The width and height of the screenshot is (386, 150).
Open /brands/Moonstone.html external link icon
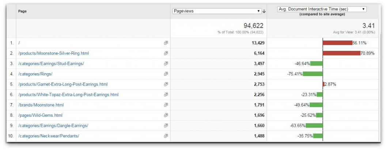click(x=166, y=105)
